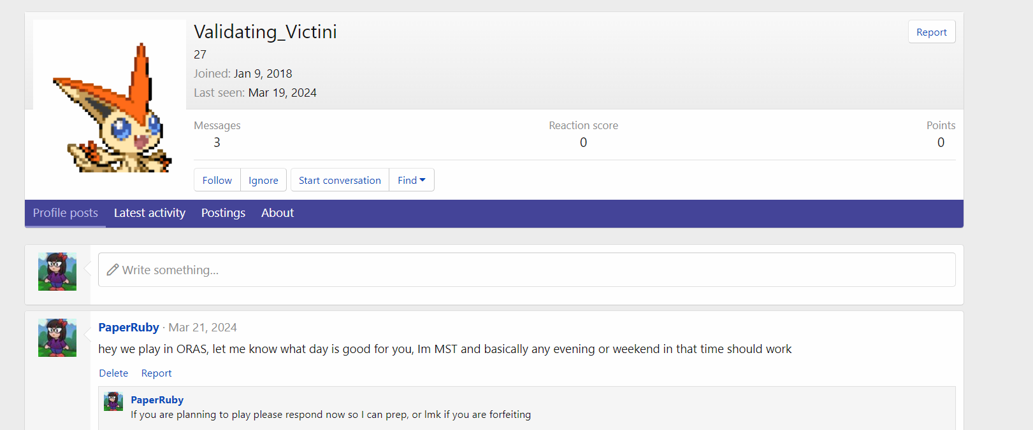Click the small PaperRuby avatar in the comment
1033x430 pixels.
pos(113,401)
